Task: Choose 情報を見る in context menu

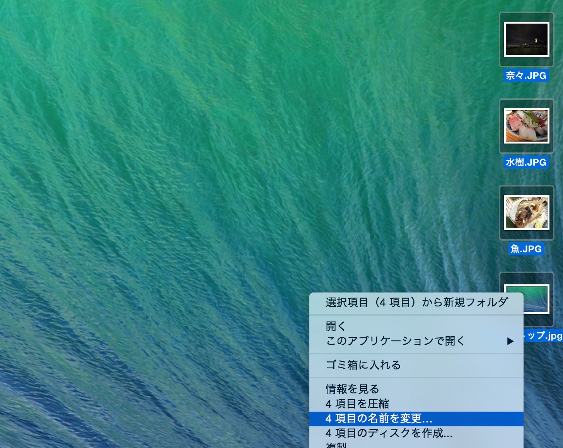Action: (x=416, y=389)
